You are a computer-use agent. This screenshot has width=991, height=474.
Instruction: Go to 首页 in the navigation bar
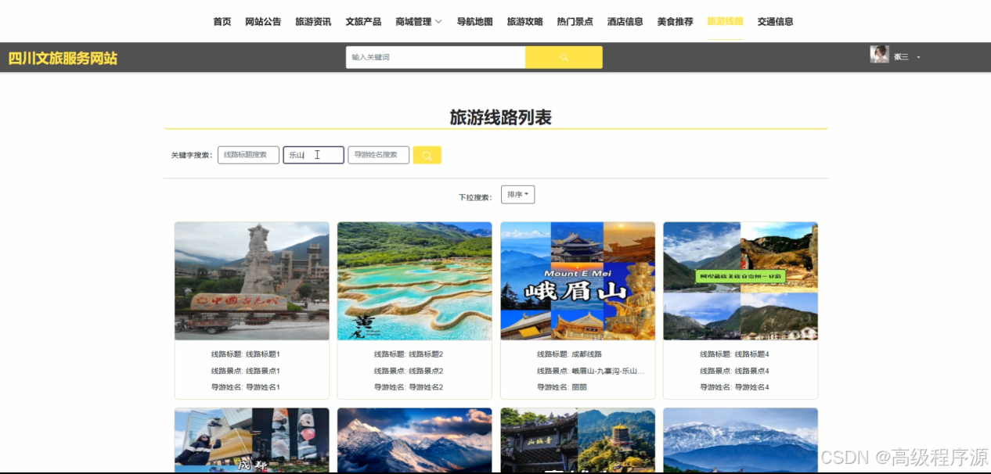[222, 22]
